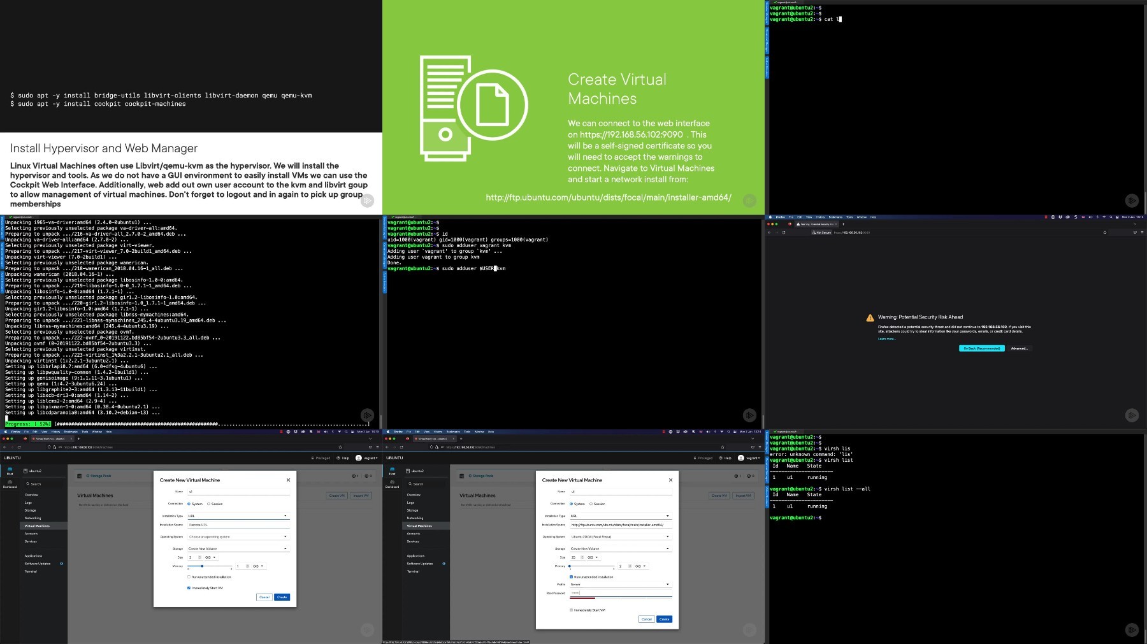This screenshot has width=1147, height=644.
Task: Uncheck Immediately Start VM above blue Create button
Action: (189, 588)
